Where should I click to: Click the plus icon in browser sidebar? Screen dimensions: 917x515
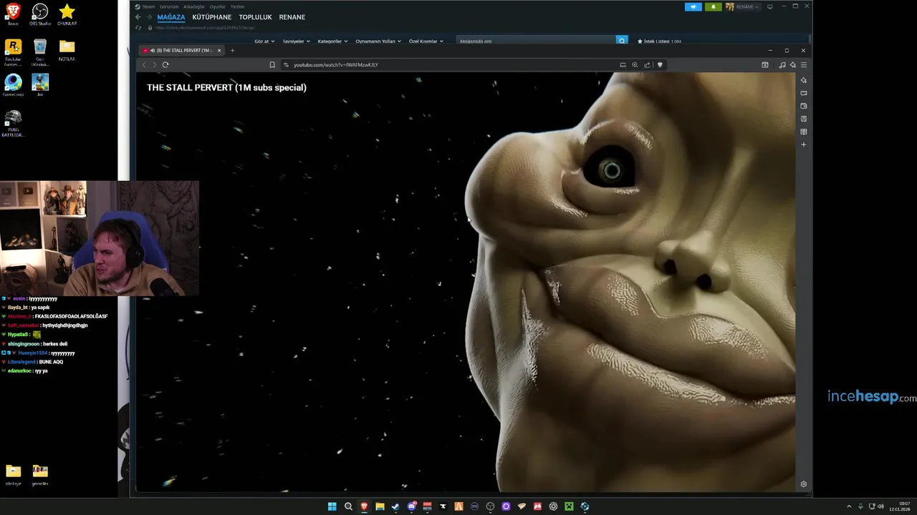pos(804,144)
